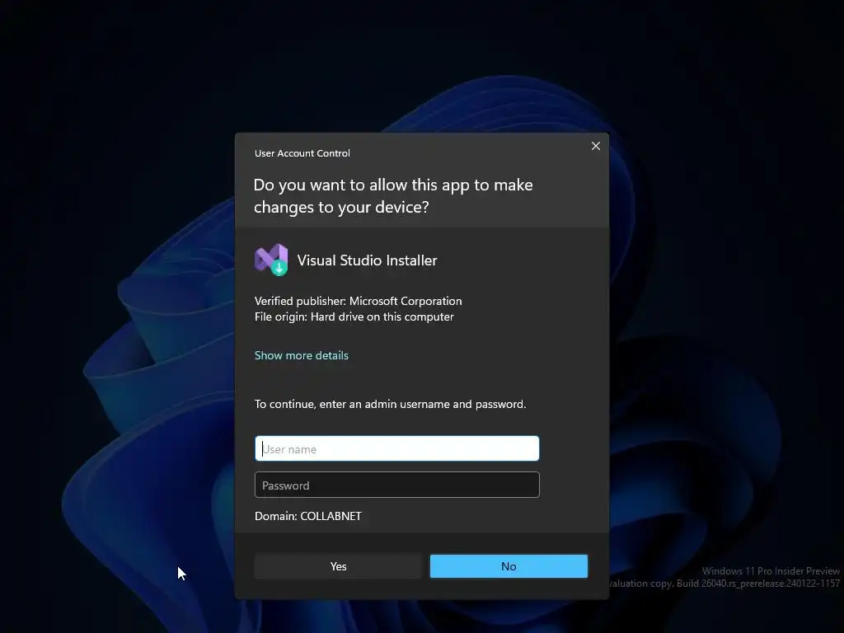Click the Verified publisher: Microsoft Corporation line

point(358,301)
